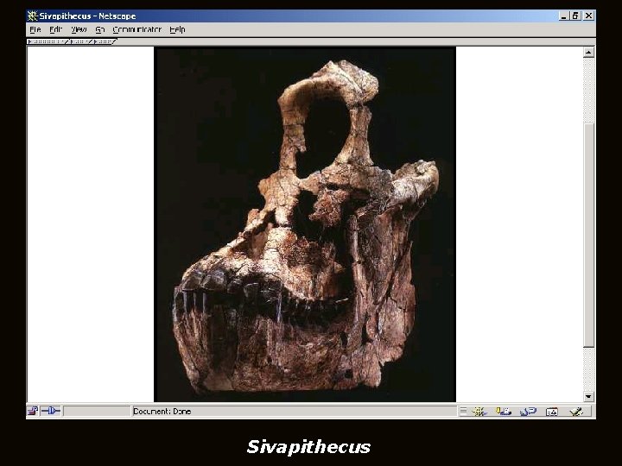Expand the third collapsed toolbar tab
The width and height of the screenshot is (622, 466).
105,41
